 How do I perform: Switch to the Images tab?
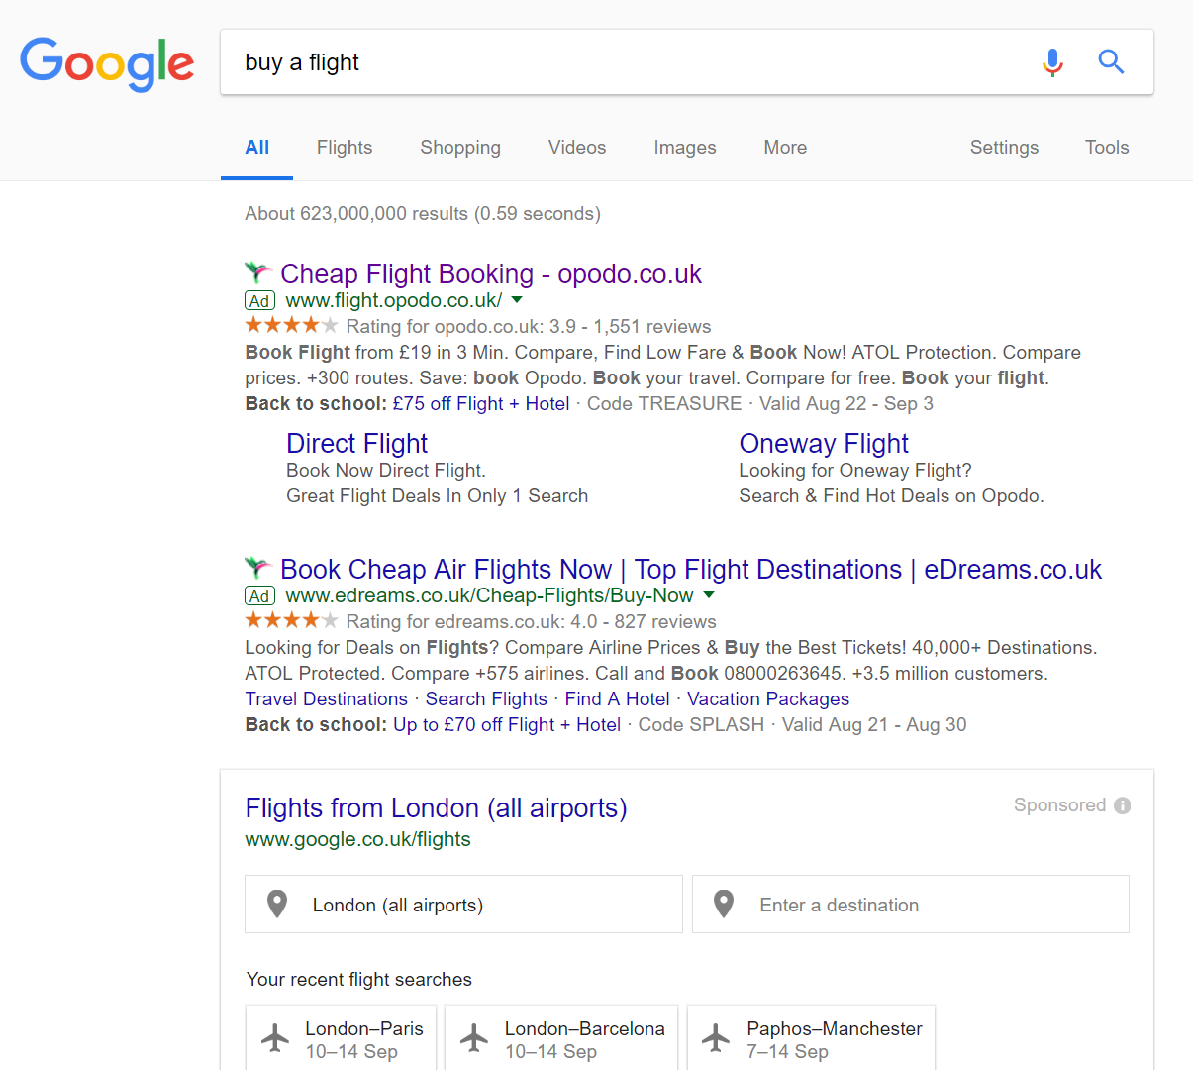point(685,148)
